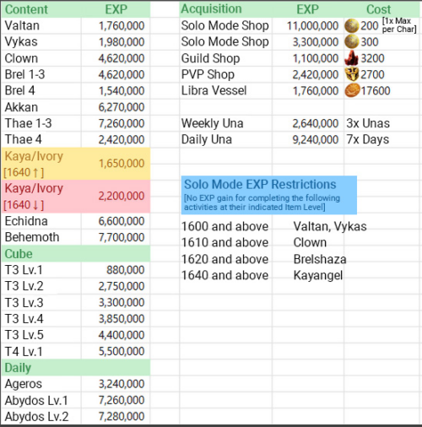Select the Behemoth row label

(32, 237)
